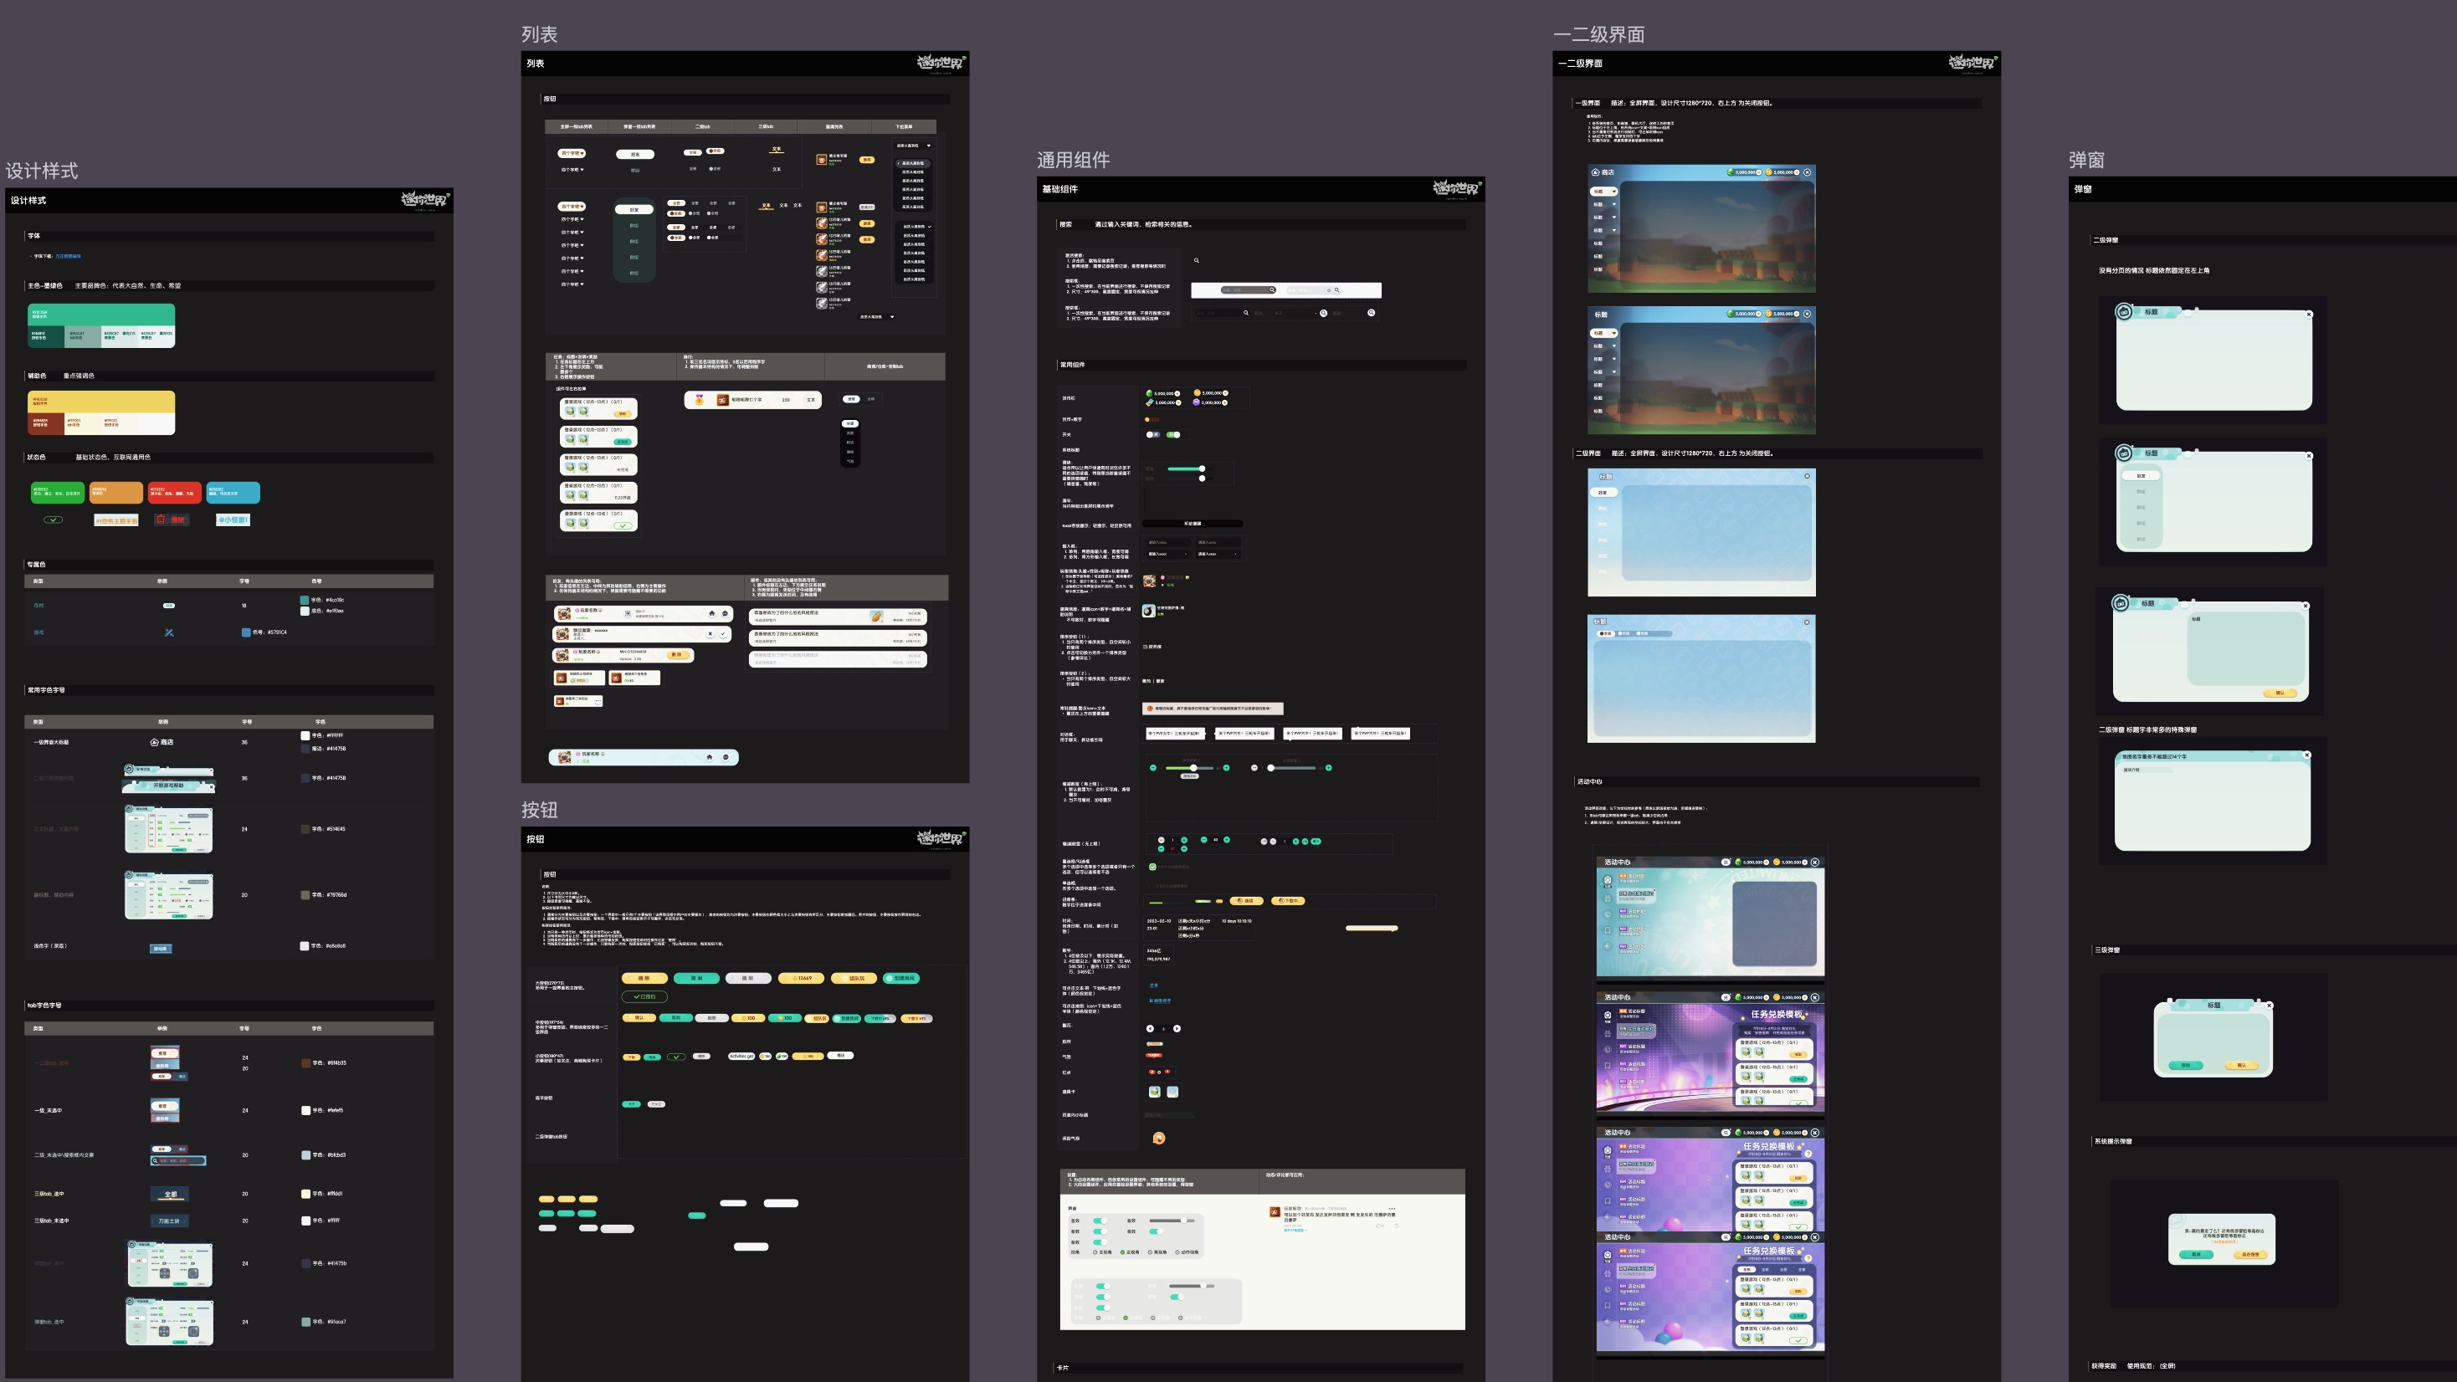The height and width of the screenshot is (1382, 2457).
Task: Click the mini world logo in 列表 frame
Action: pos(941,63)
